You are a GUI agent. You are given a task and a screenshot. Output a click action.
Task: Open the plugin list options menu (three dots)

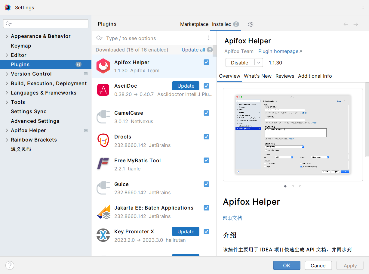pyautogui.click(x=209, y=38)
